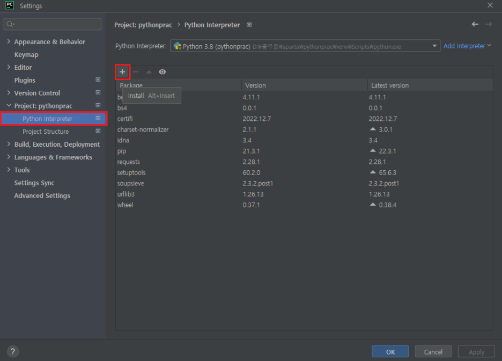The image size is (502, 361).
Task: Select the setuptools package row
Action: pyautogui.click(x=304, y=172)
